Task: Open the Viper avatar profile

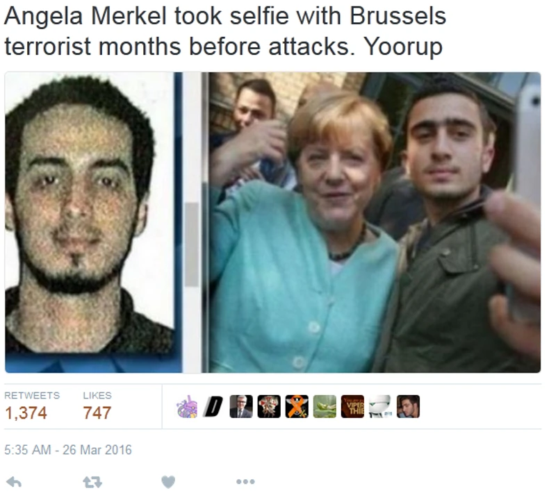Action: (352, 406)
